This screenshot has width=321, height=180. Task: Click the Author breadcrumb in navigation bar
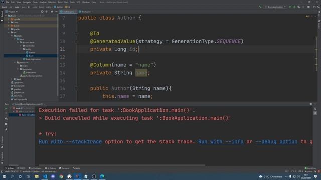coord(58,7)
